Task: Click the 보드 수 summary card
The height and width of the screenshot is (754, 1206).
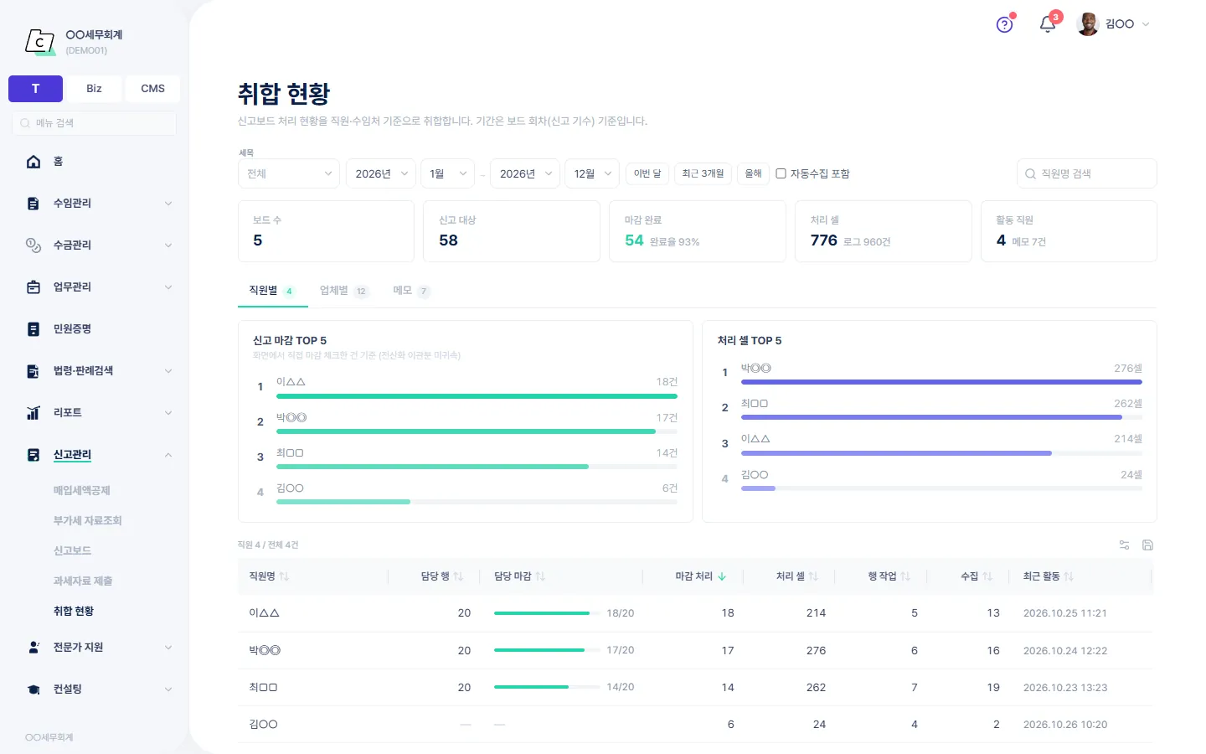Action: click(326, 231)
